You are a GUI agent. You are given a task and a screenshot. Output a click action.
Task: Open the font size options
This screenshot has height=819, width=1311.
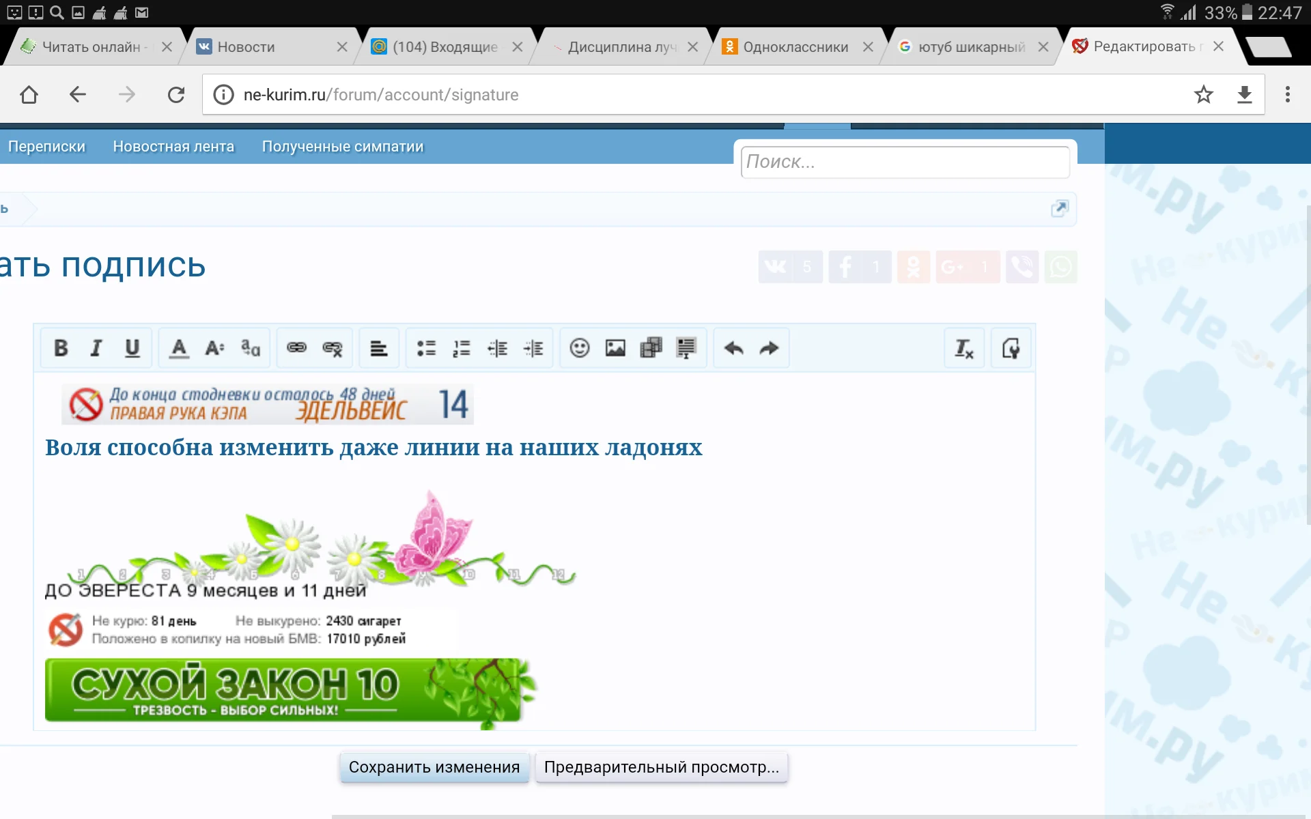coord(214,348)
